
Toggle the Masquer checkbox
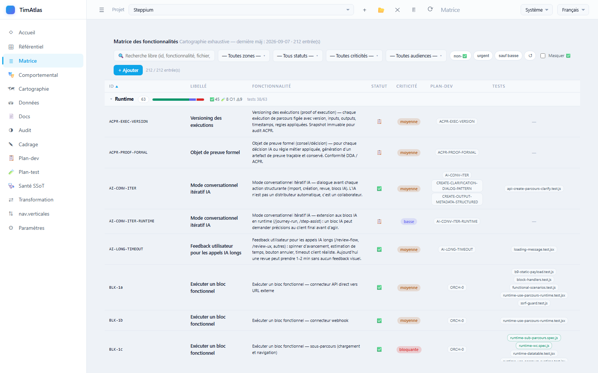tap(543, 56)
